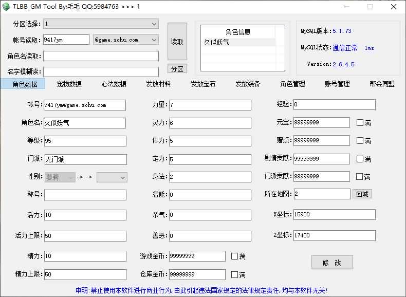Click the 力量 field showing 7
The width and height of the screenshot is (406, 297).
click(210, 105)
